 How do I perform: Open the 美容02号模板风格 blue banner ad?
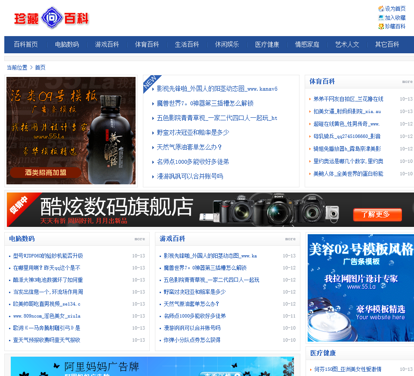coord(361,288)
